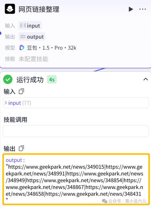Copy the 输入 section content
Viewport: 151px width, 207px height.
point(22,91)
